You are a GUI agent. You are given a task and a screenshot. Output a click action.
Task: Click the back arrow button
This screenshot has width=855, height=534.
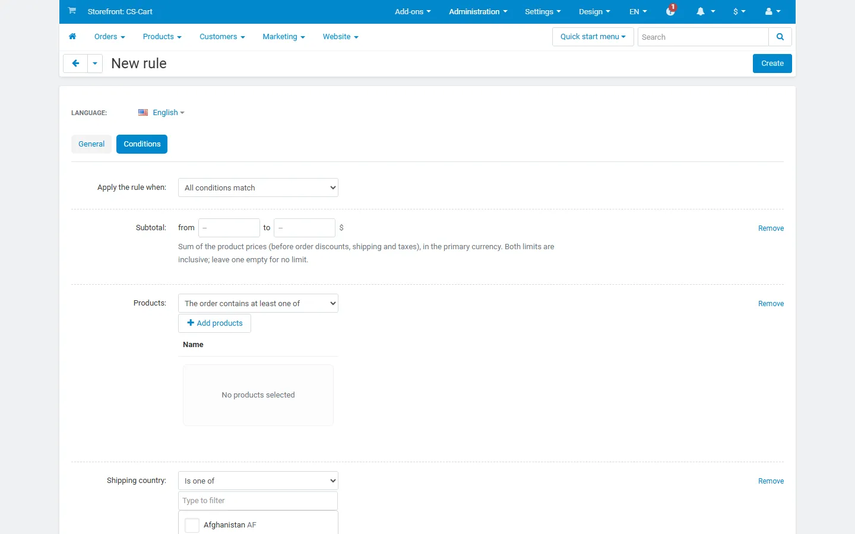75,63
